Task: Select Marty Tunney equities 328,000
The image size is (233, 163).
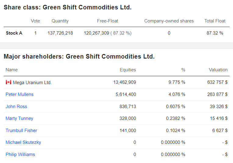Action: (128, 118)
